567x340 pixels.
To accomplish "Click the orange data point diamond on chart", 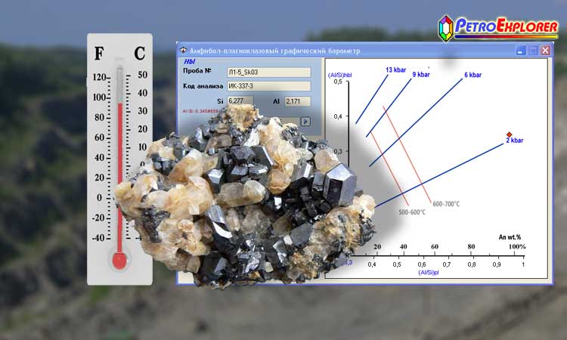I will pos(509,134).
